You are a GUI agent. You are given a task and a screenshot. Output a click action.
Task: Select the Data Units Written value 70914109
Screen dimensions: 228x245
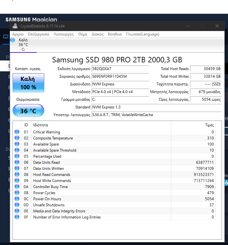[x=205, y=169]
